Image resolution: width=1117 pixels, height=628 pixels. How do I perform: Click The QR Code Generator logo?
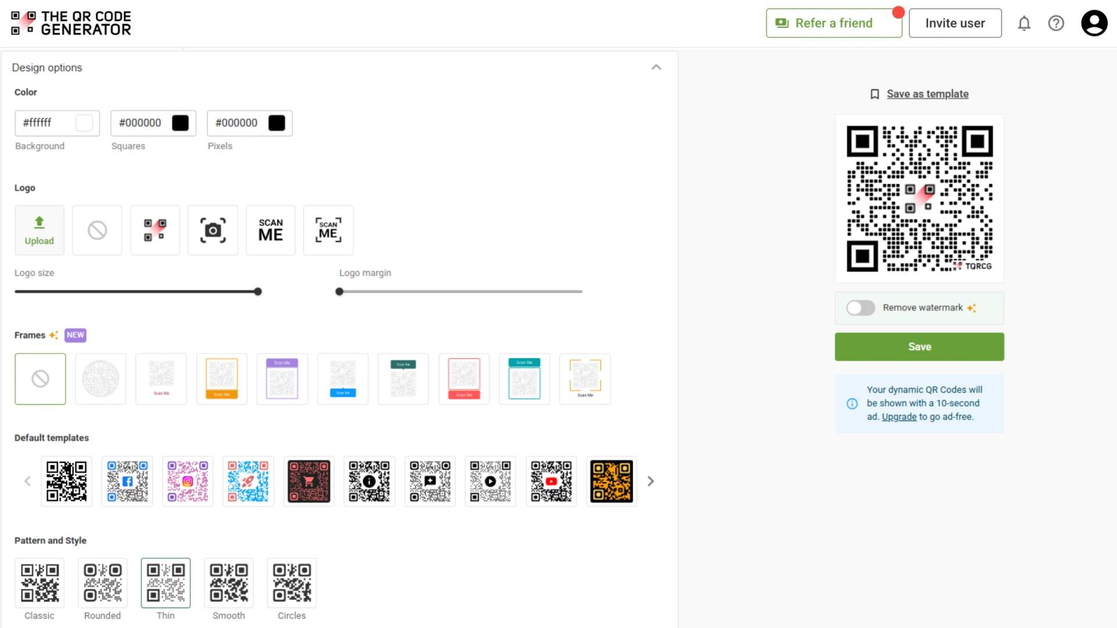coord(71,23)
